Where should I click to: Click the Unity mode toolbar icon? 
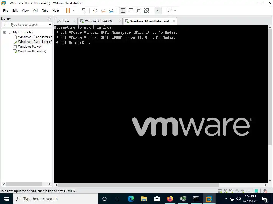[x=147, y=11]
